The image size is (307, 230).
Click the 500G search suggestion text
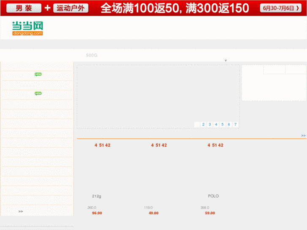coord(92,55)
